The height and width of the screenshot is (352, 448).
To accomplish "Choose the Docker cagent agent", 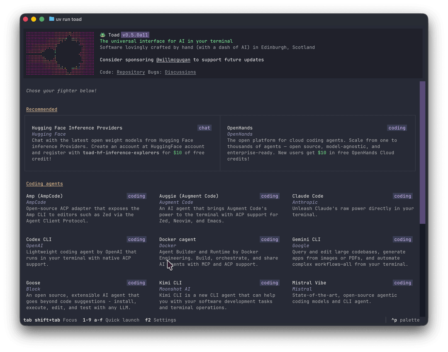I will [219, 252].
